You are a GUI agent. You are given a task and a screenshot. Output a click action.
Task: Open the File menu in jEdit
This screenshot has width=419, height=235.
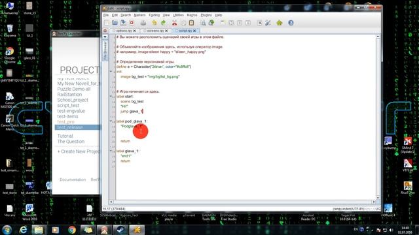pos(106,15)
